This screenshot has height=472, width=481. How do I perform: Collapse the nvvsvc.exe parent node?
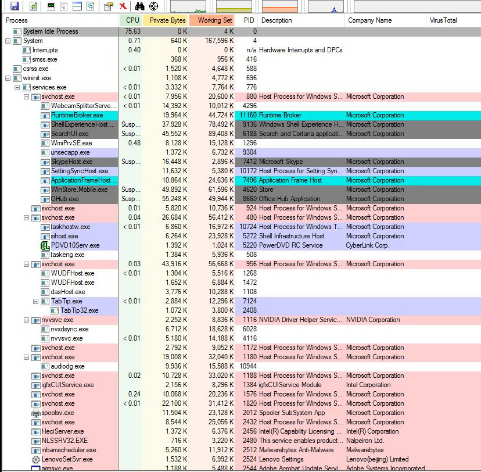[x=26, y=320]
